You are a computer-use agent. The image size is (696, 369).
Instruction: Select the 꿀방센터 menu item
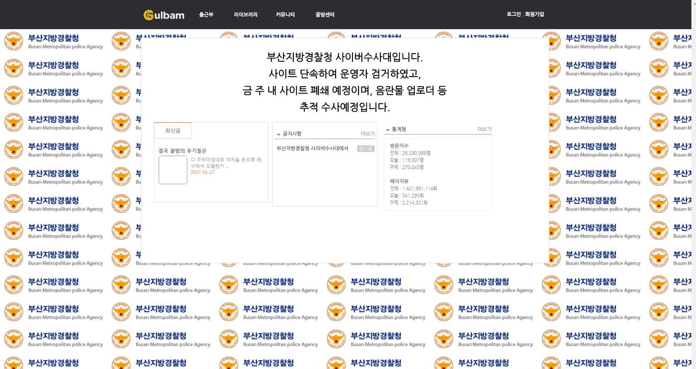point(325,15)
